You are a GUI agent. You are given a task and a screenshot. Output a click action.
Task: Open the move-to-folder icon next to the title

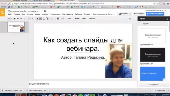tap(45, 11)
